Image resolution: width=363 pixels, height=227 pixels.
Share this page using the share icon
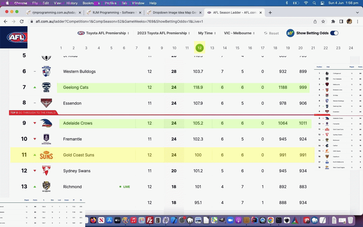(x=315, y=21)
